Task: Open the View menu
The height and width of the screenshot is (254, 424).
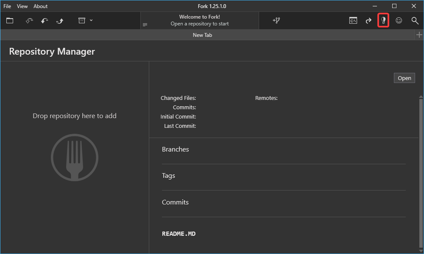Action: coord(22,6)
